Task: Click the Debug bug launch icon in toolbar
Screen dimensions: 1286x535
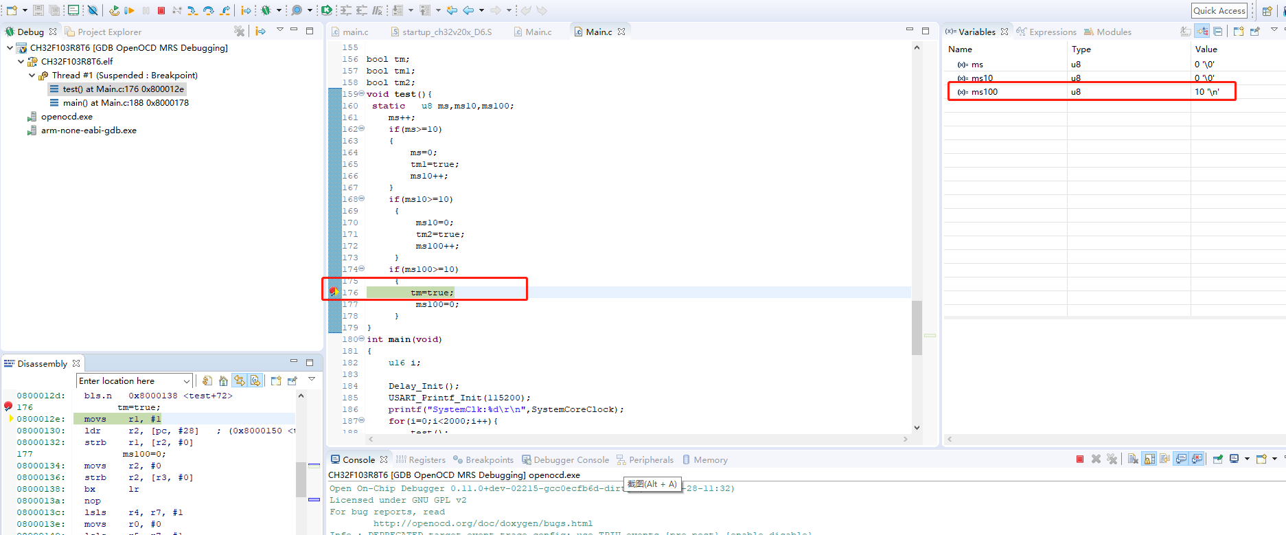Action: point(265,10)
